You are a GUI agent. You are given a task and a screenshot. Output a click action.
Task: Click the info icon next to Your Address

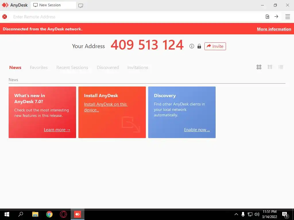point(192,46)
